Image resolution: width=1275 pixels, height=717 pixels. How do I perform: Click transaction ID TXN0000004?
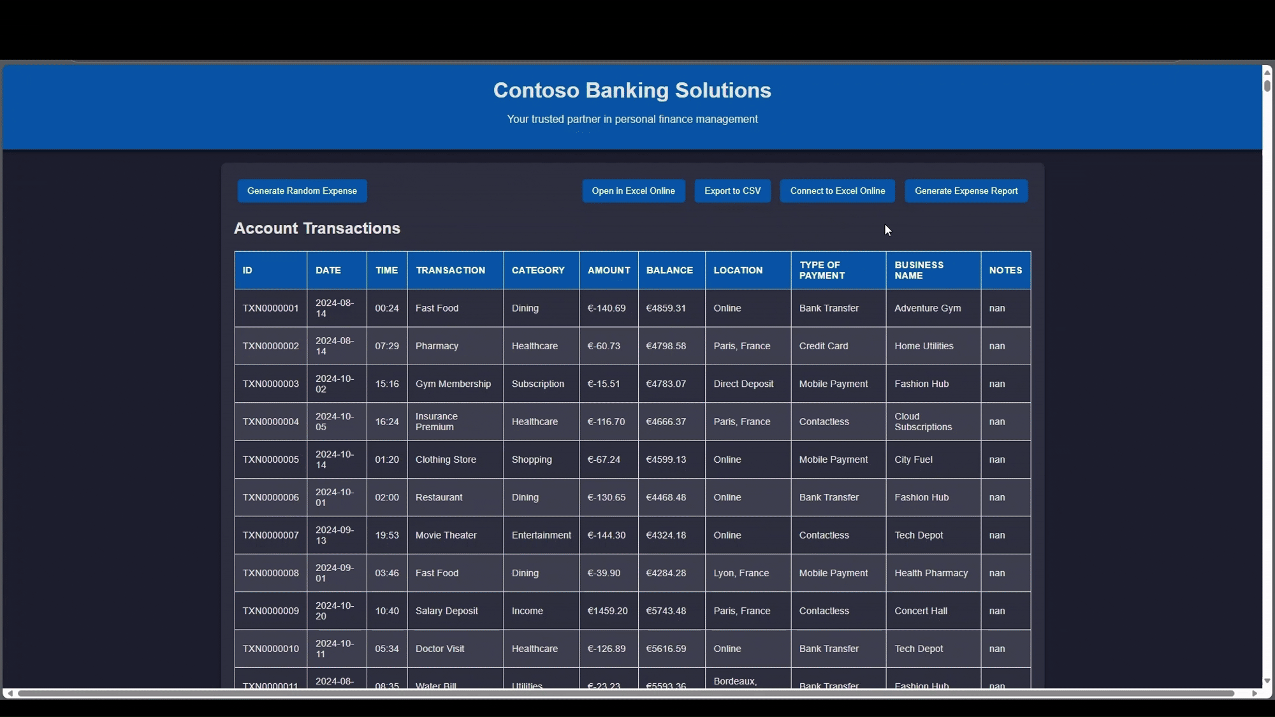[x=270, y=422]
